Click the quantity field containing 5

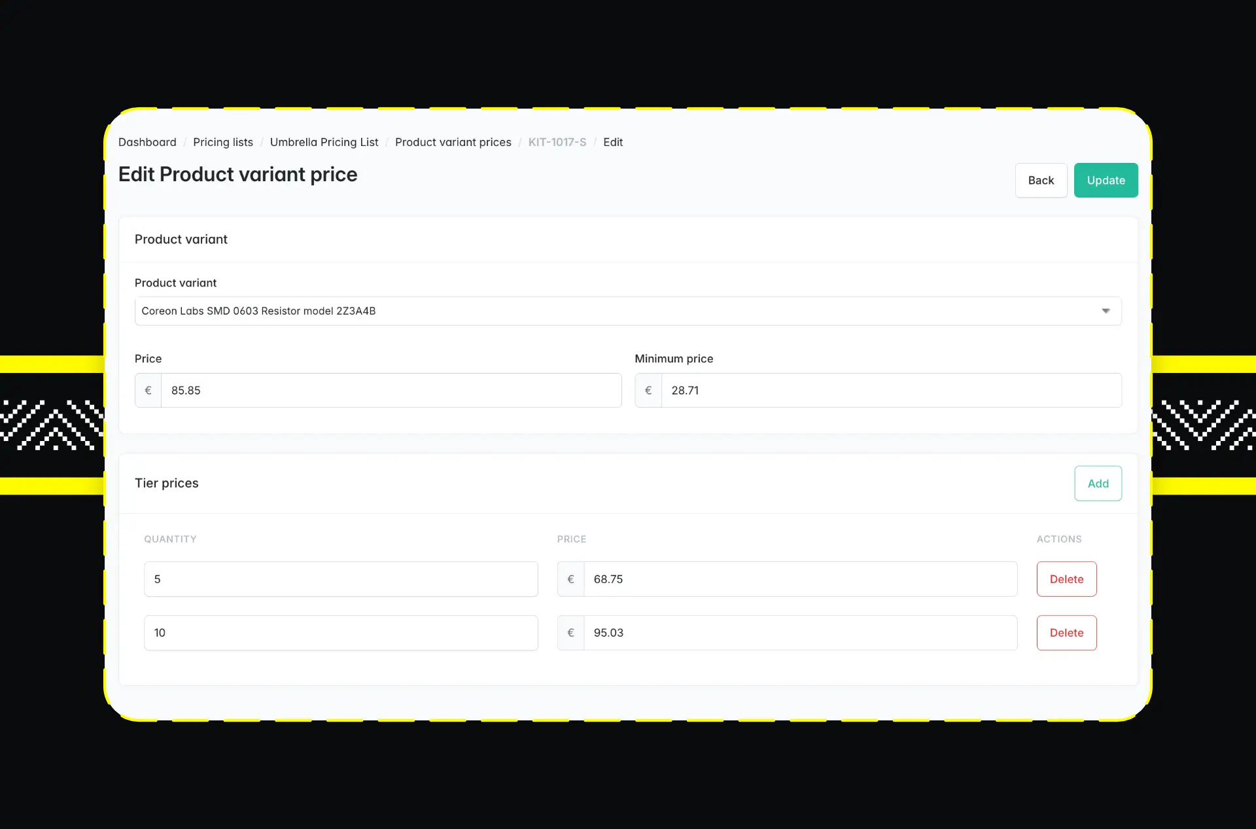(x=341, y=579)
